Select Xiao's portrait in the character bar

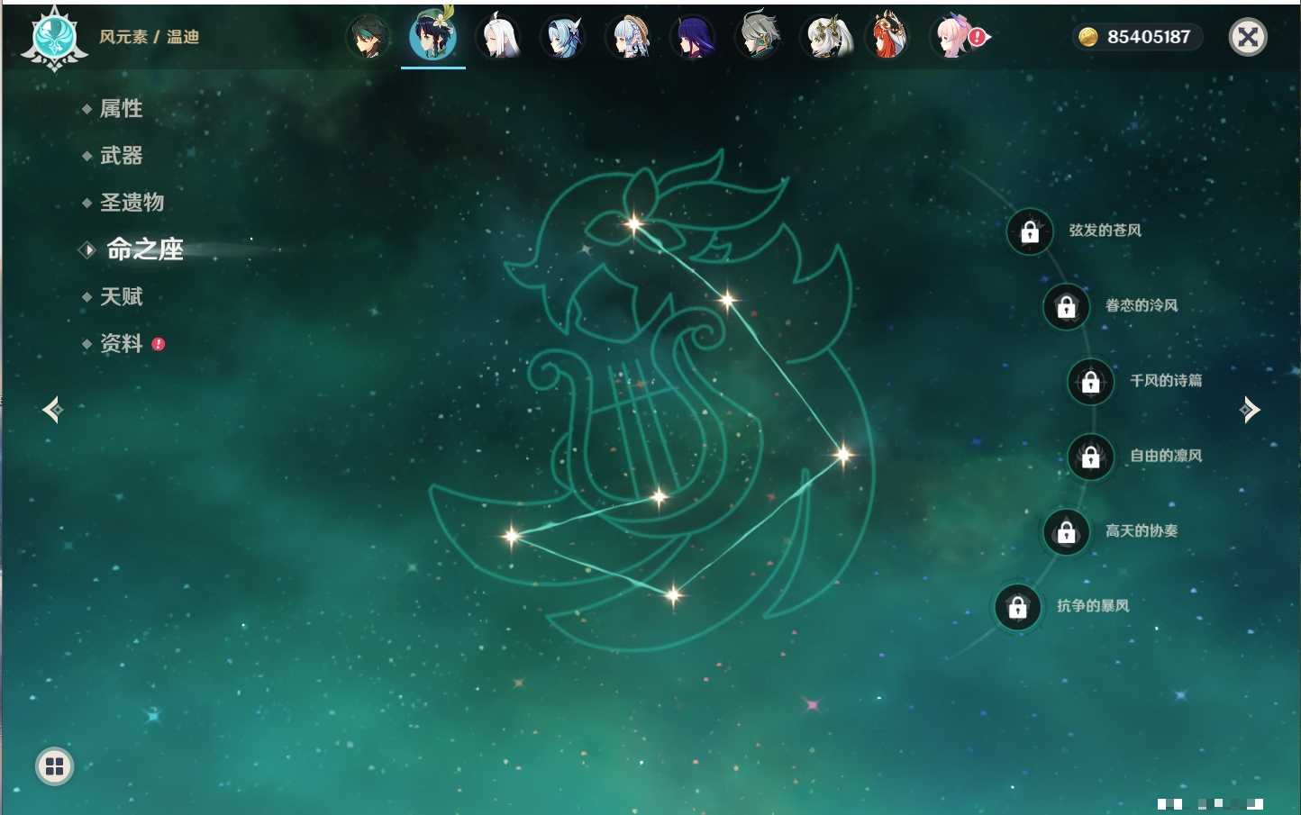pyautogui.click(x=368, y=38)
